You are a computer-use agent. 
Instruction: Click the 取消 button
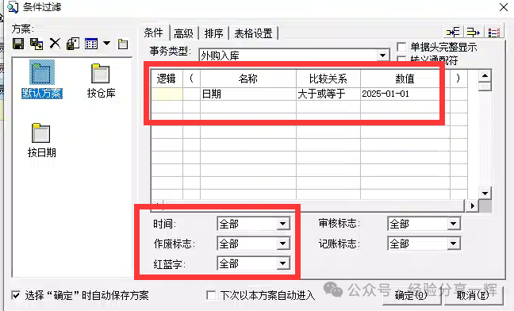click(x=472, y=295)
